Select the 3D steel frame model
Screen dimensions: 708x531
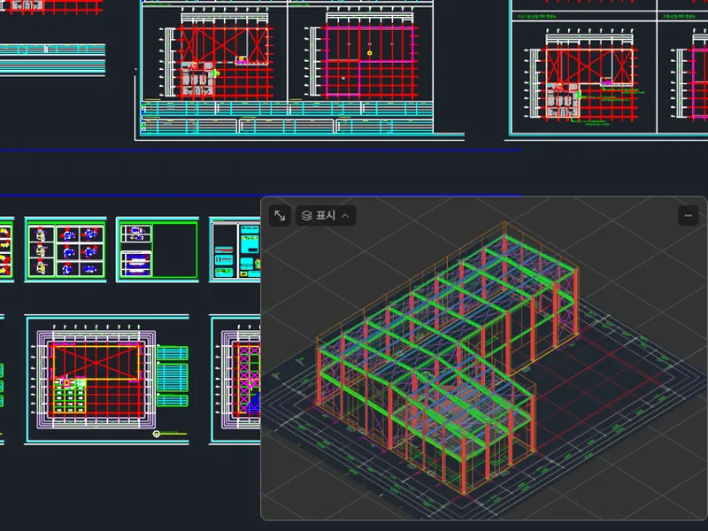pyautogui.click(x=447, y=357)
